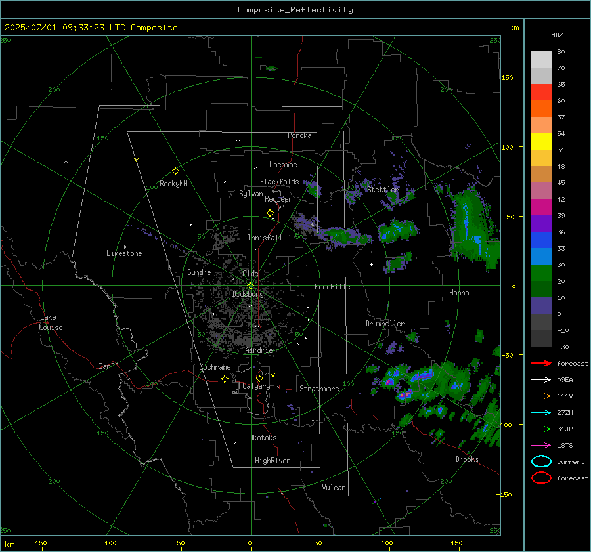591x552 pixels.
Task: Click the Brooks map label
Action: (467, 459)
